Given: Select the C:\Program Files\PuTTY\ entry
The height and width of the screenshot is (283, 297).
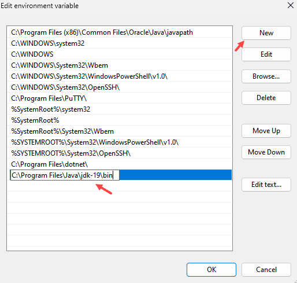Looking at the screenshot, I should pos(120,98).
